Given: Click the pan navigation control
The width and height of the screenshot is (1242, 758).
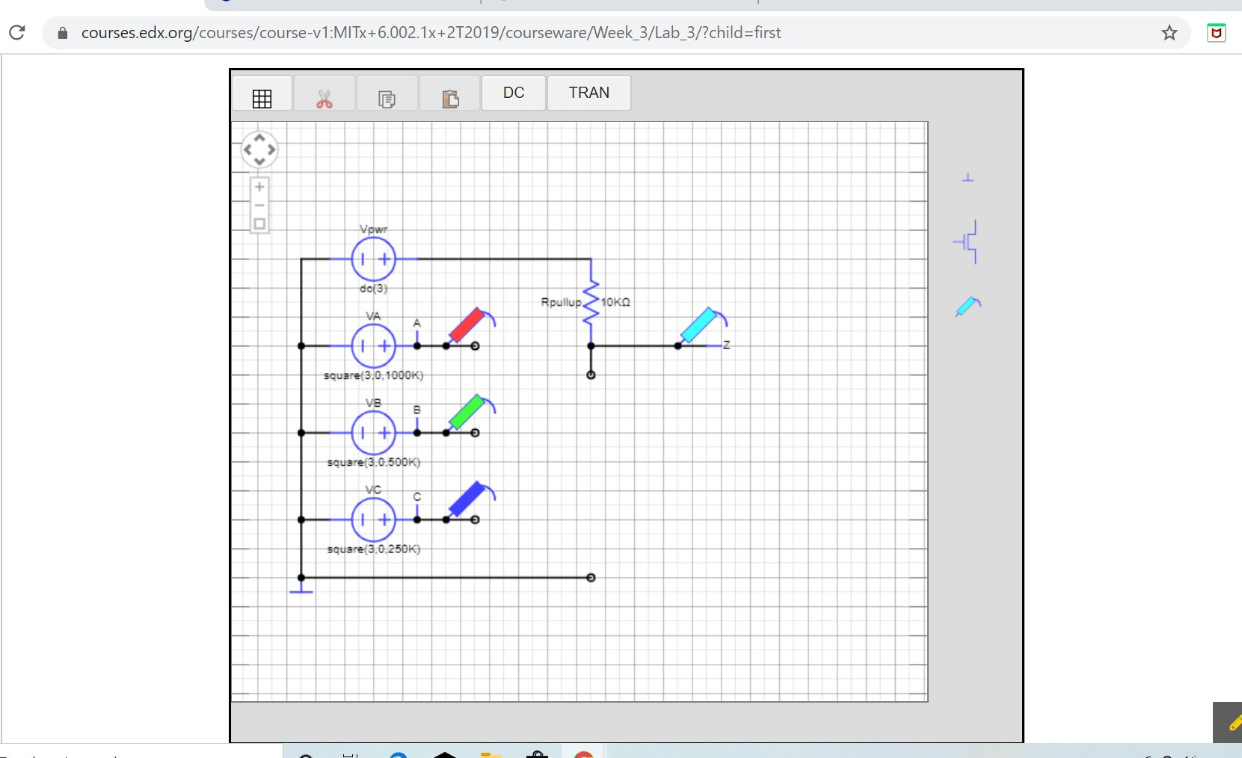Looking at the screenshot, I should [259, 150].
